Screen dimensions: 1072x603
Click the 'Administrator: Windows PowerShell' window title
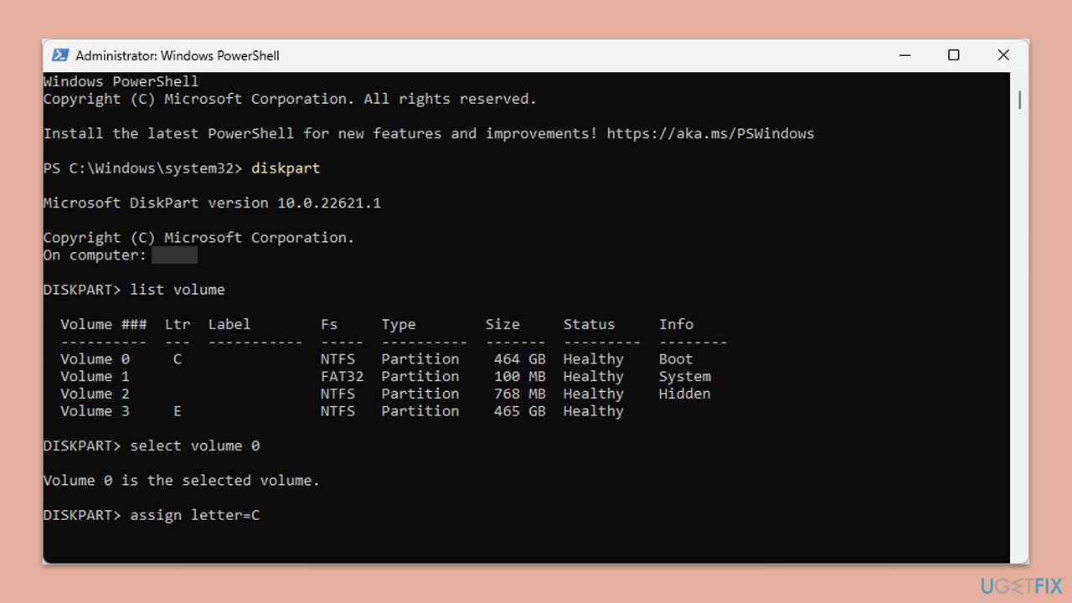pyautogui.click(x=178, y=56)
